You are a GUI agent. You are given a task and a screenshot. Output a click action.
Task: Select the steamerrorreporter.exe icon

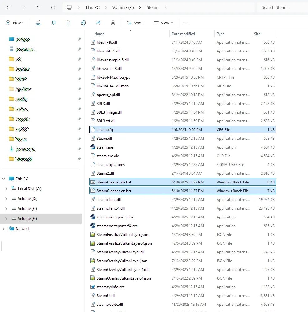pos(93,217)
